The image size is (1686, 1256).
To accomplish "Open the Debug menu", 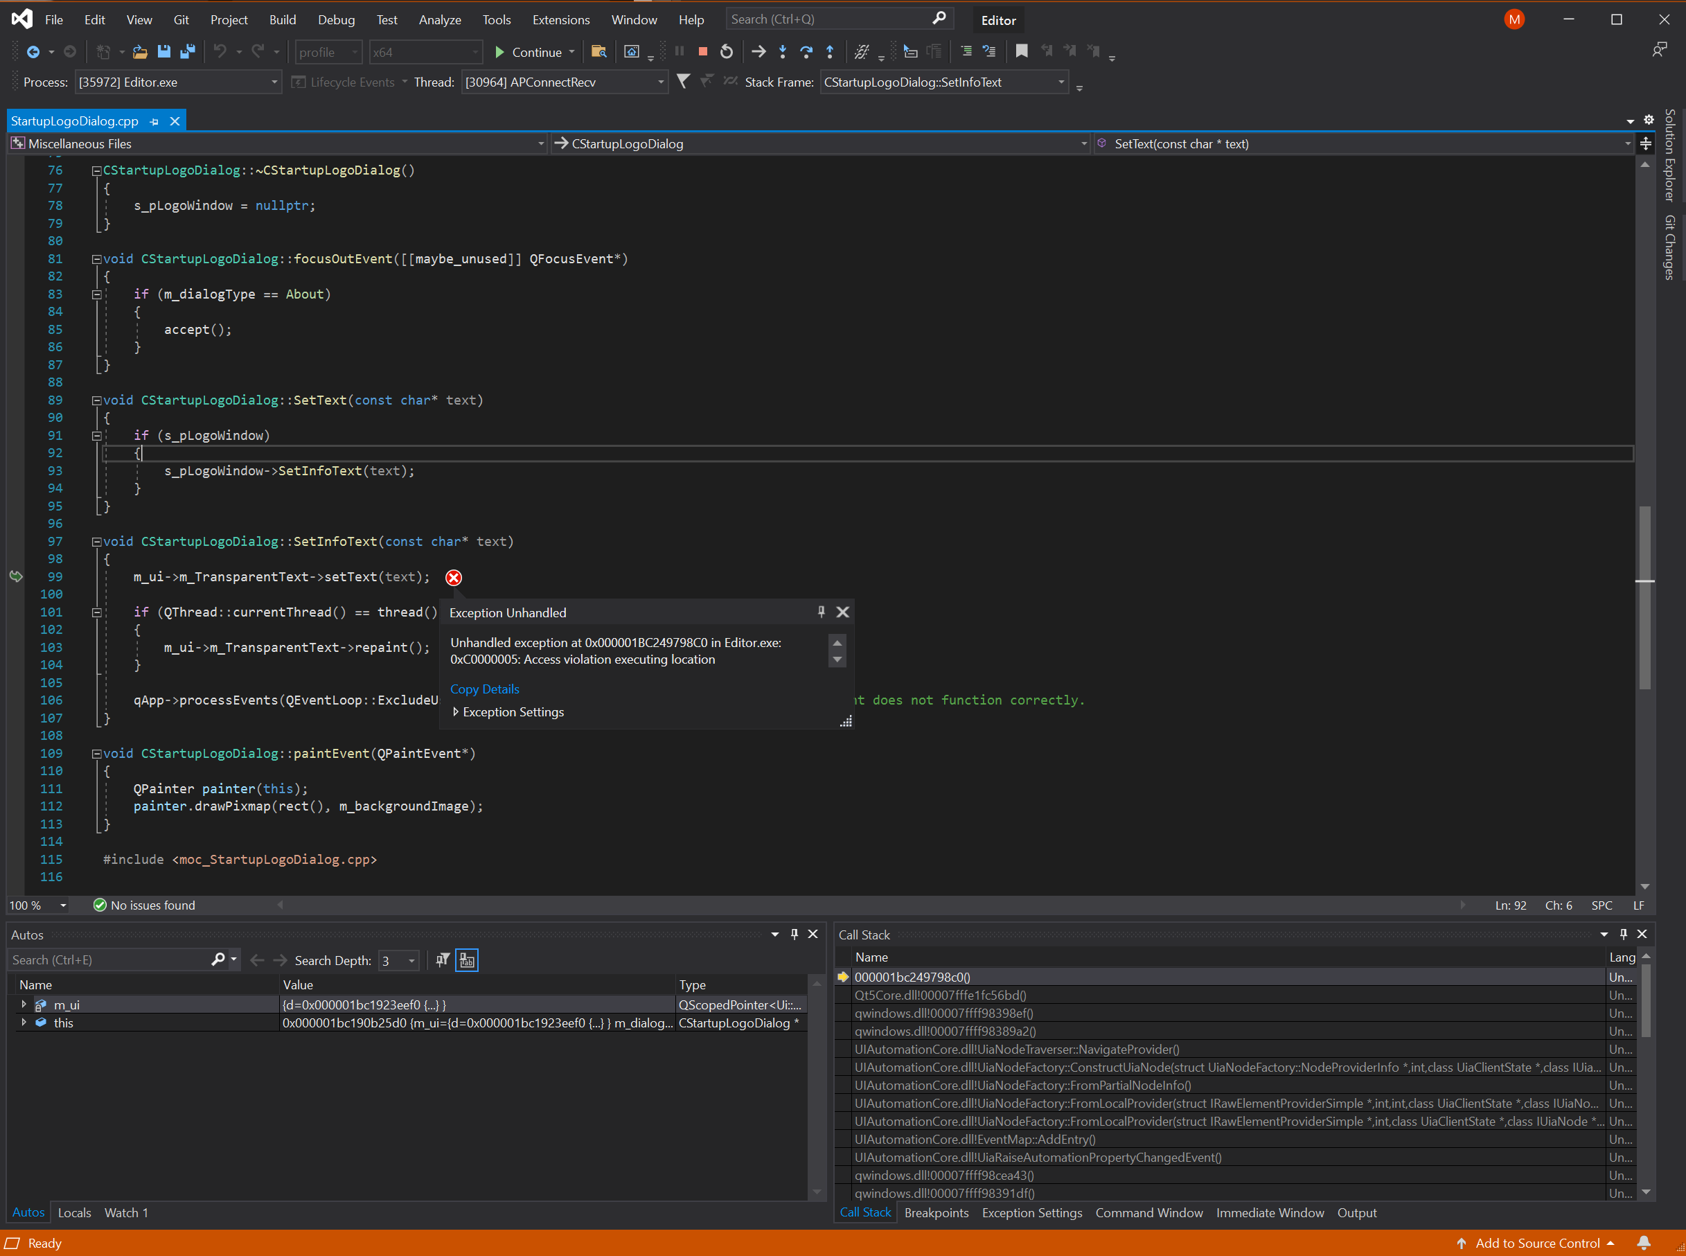I will tap(336, 19).
